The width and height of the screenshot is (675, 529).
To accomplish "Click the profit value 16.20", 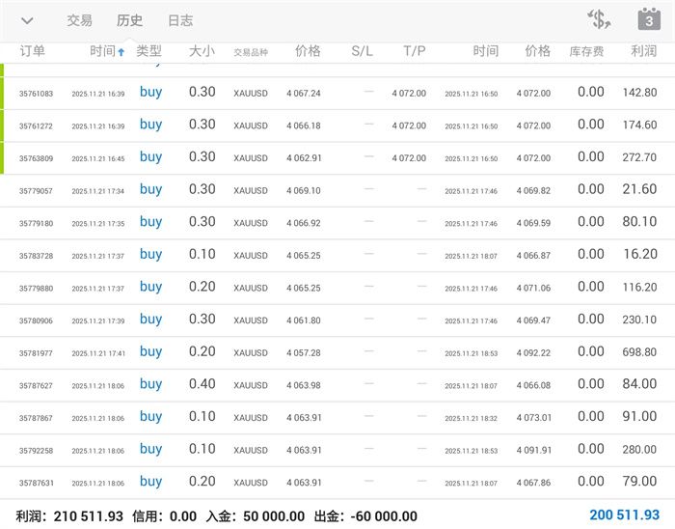I will click(640, 254).
